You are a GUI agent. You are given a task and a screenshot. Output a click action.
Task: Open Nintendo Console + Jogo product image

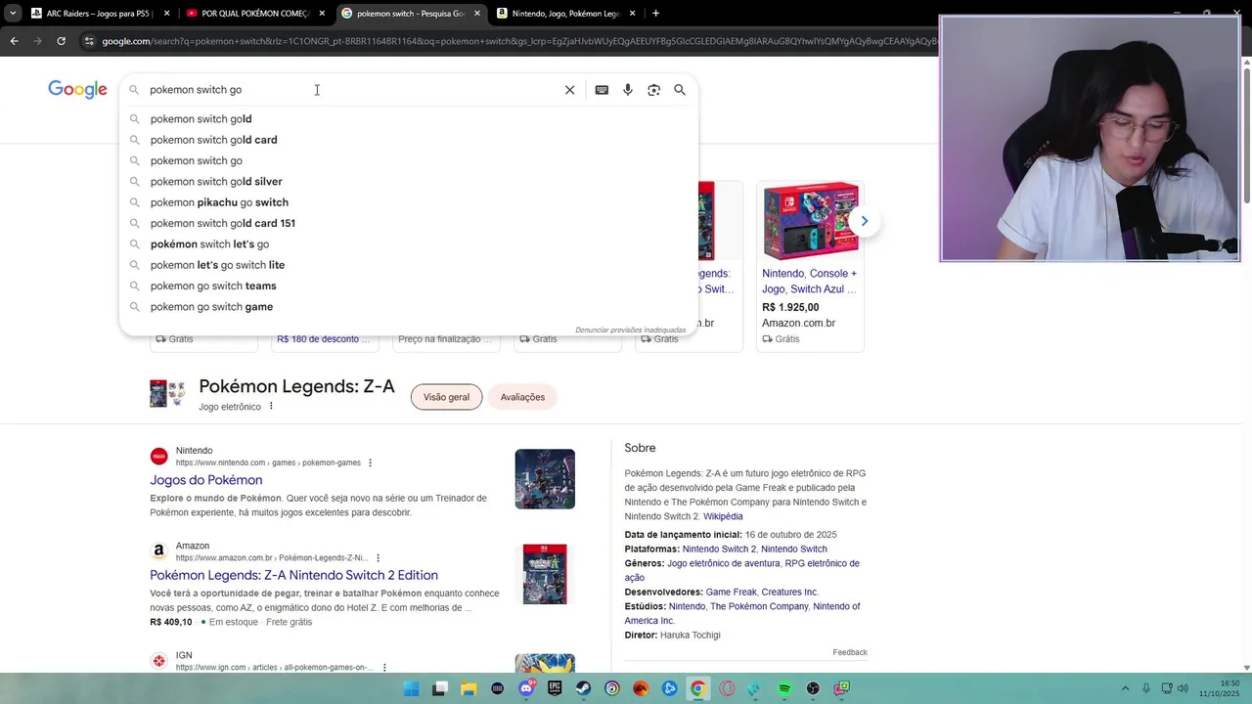[811, 221]
